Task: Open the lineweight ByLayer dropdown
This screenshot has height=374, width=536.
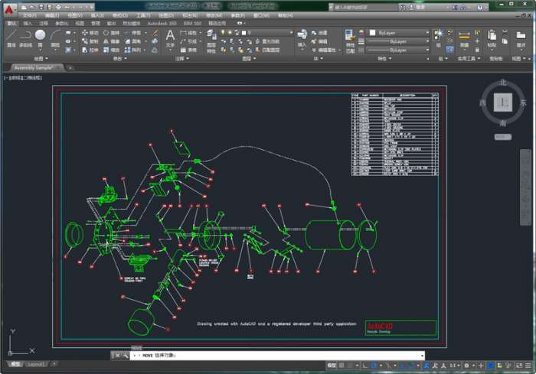Action: [x=397, y=41]
